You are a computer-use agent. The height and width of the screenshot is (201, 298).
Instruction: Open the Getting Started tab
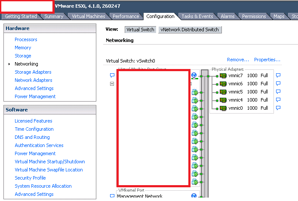point(21,16)
